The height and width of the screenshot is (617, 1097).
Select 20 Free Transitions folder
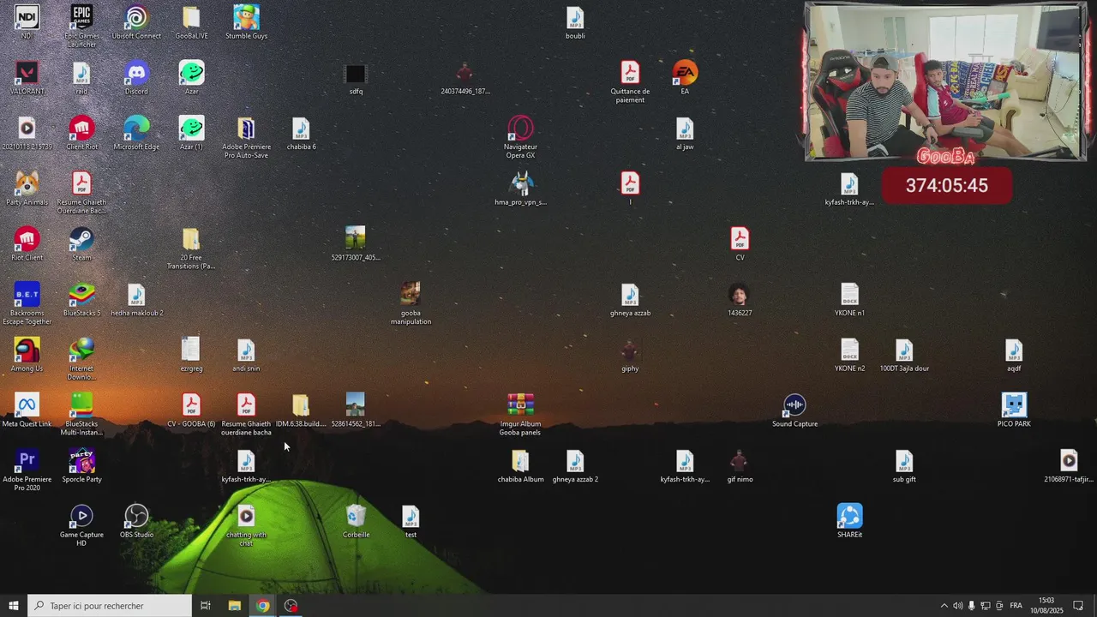coord(191,240)
